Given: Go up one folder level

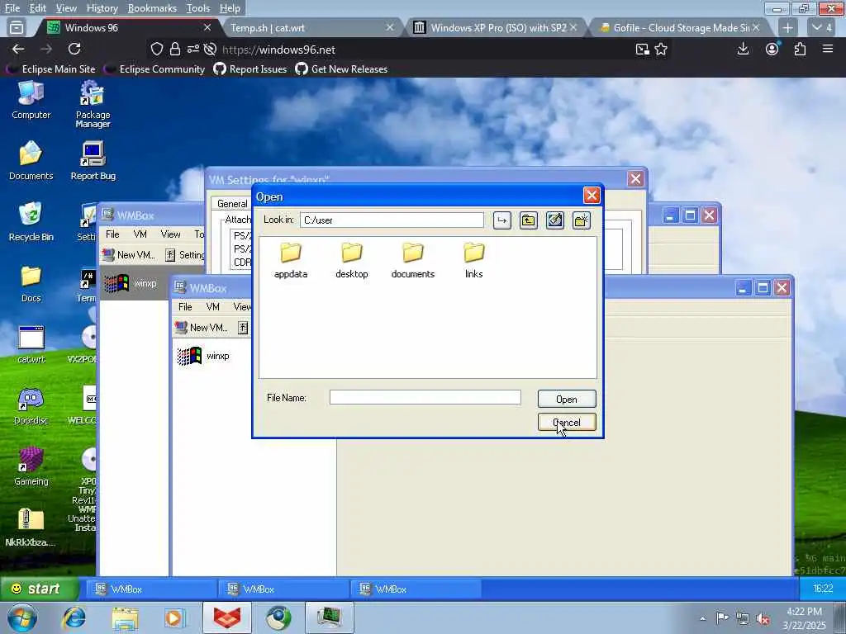Looking at the screenshot, I should click(528, 220).
